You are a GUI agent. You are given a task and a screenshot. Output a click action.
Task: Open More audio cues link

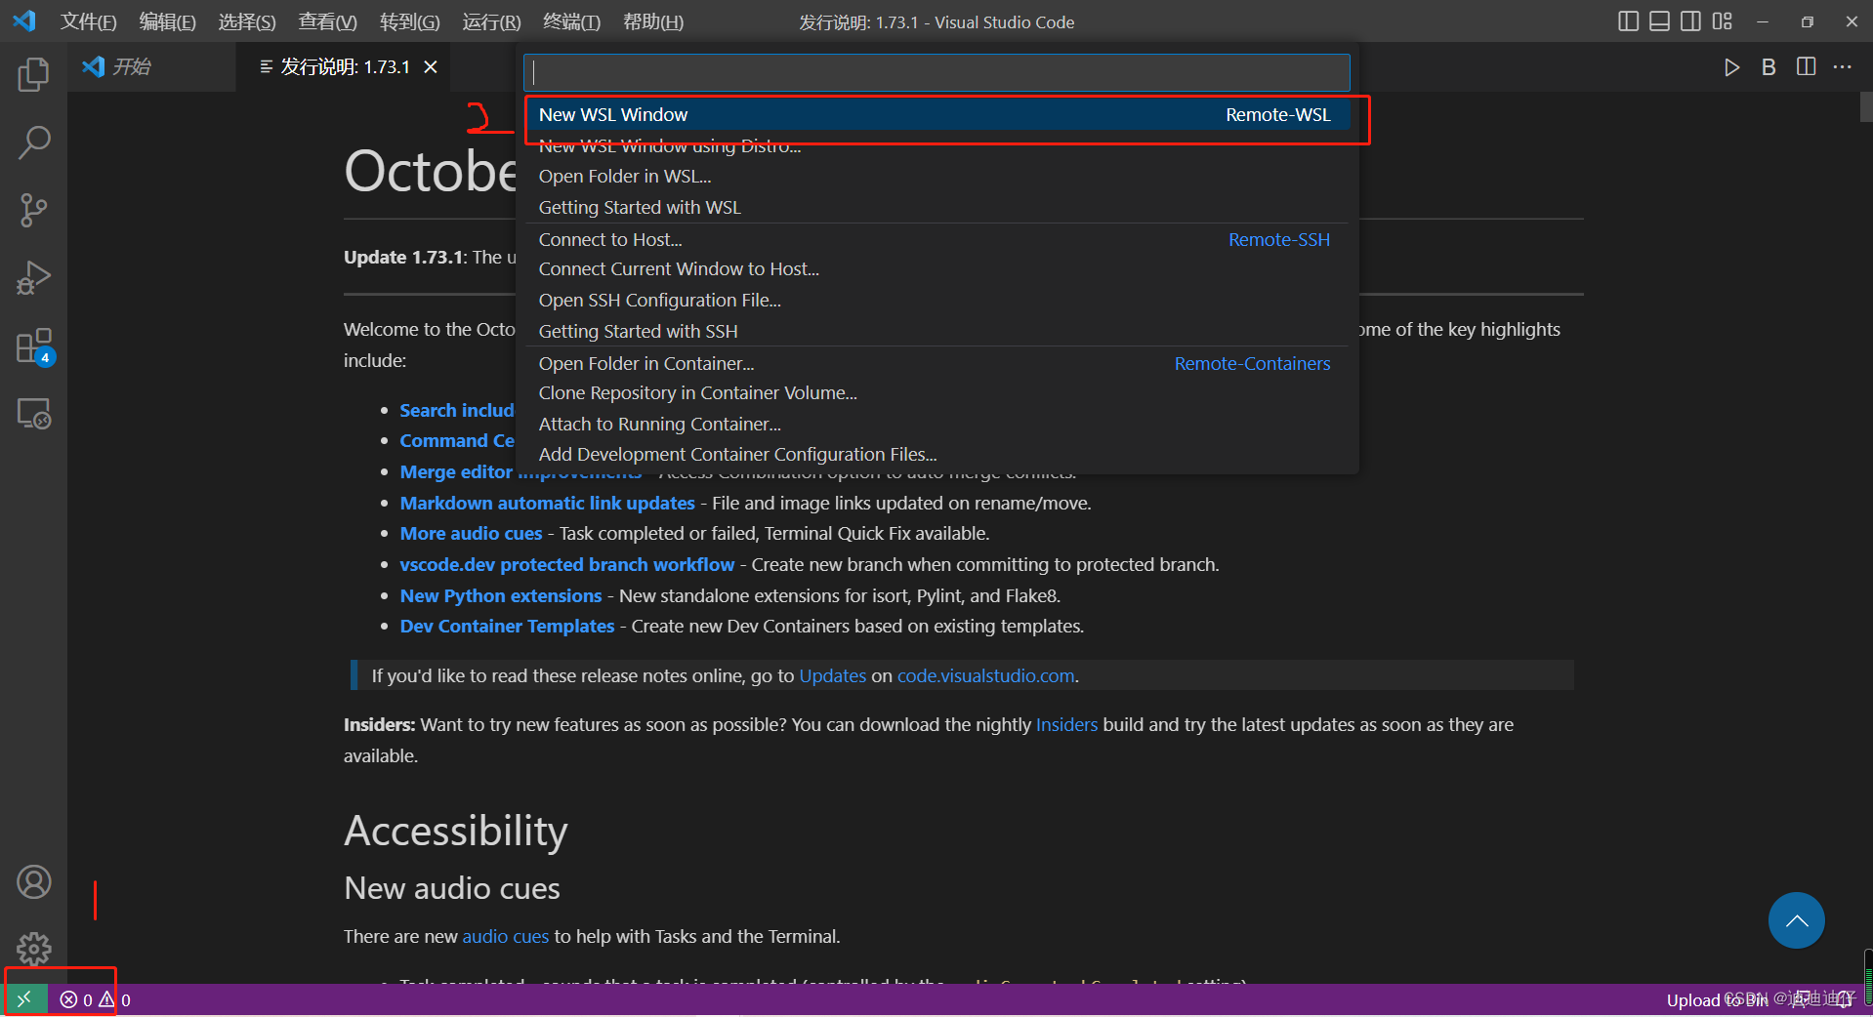[471, 534]
